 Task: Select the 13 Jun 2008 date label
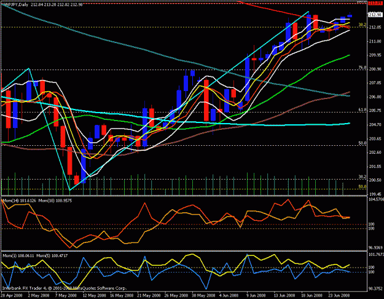click(284, 295)
